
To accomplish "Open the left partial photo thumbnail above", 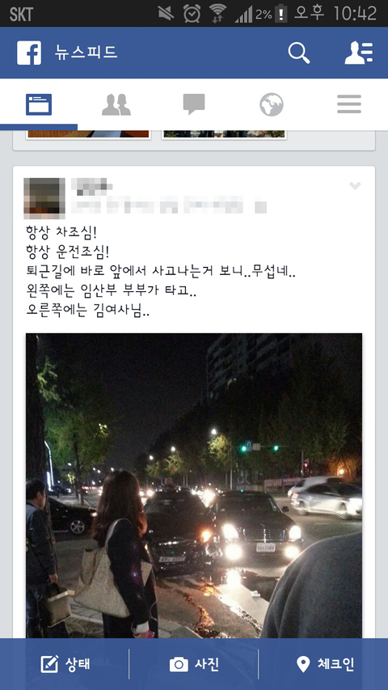I will pyautogui.click(x=88, y=134).
